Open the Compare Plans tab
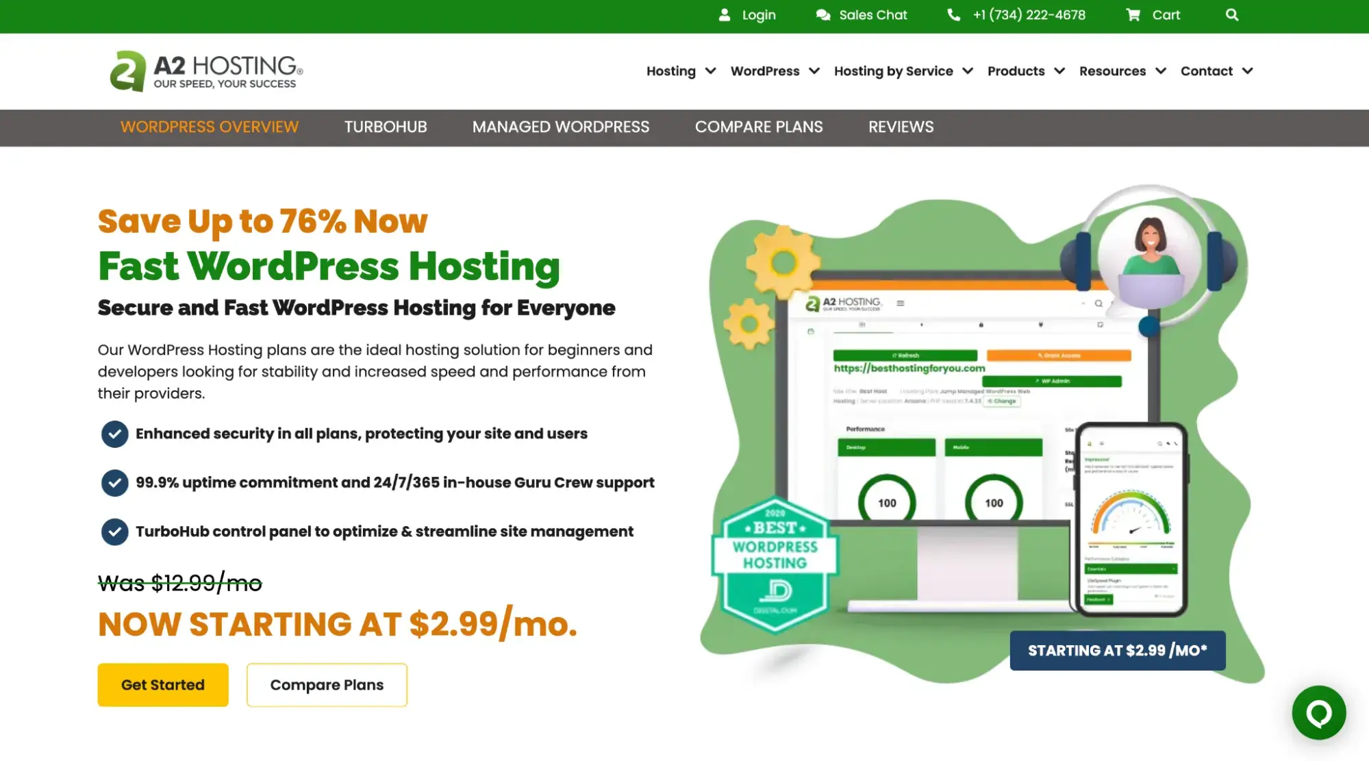The height and width of the screenshot is (761, 1369). click(759, 127)
